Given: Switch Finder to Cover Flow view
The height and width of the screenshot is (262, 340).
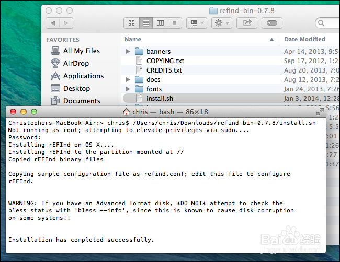Looking at the screenshot, I should click(174, 23).
